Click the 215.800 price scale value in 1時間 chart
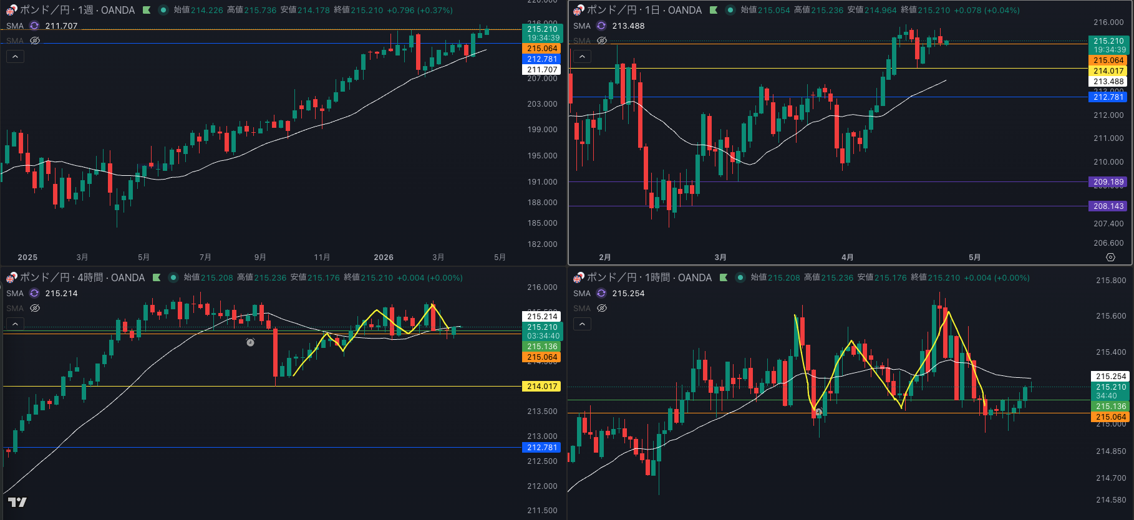The height and width of the screenshot is (520, 1134). point(1111,281)
